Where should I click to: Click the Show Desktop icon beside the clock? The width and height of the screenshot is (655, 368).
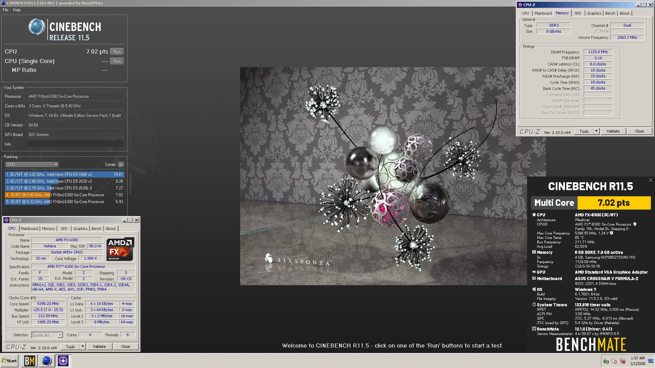[652, 361]
